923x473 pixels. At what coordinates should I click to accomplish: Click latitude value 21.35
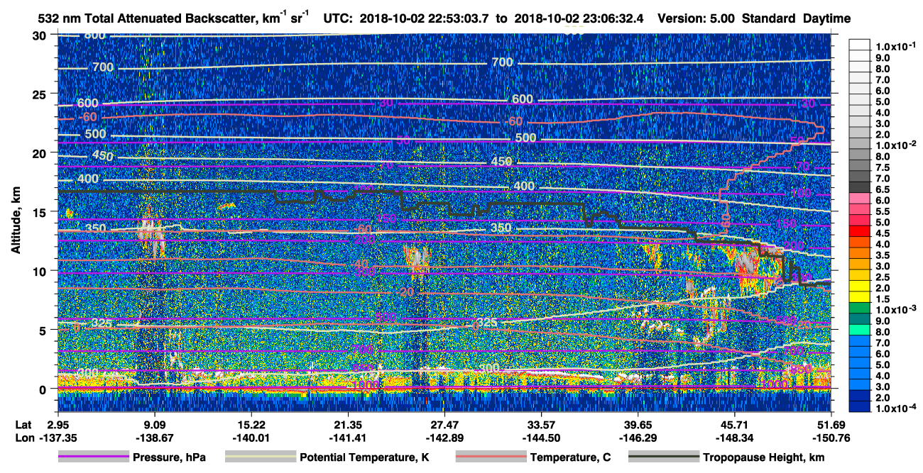coord(347,424)
